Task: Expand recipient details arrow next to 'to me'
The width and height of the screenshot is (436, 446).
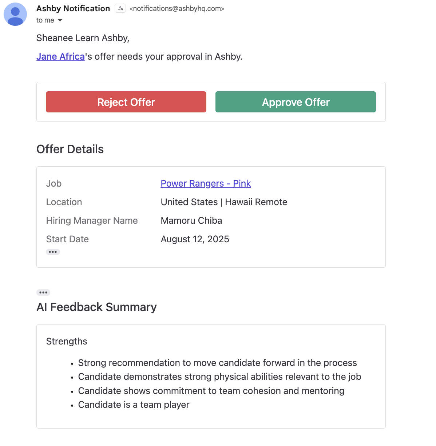Action: pyautogui.click(x=60, y=20)
